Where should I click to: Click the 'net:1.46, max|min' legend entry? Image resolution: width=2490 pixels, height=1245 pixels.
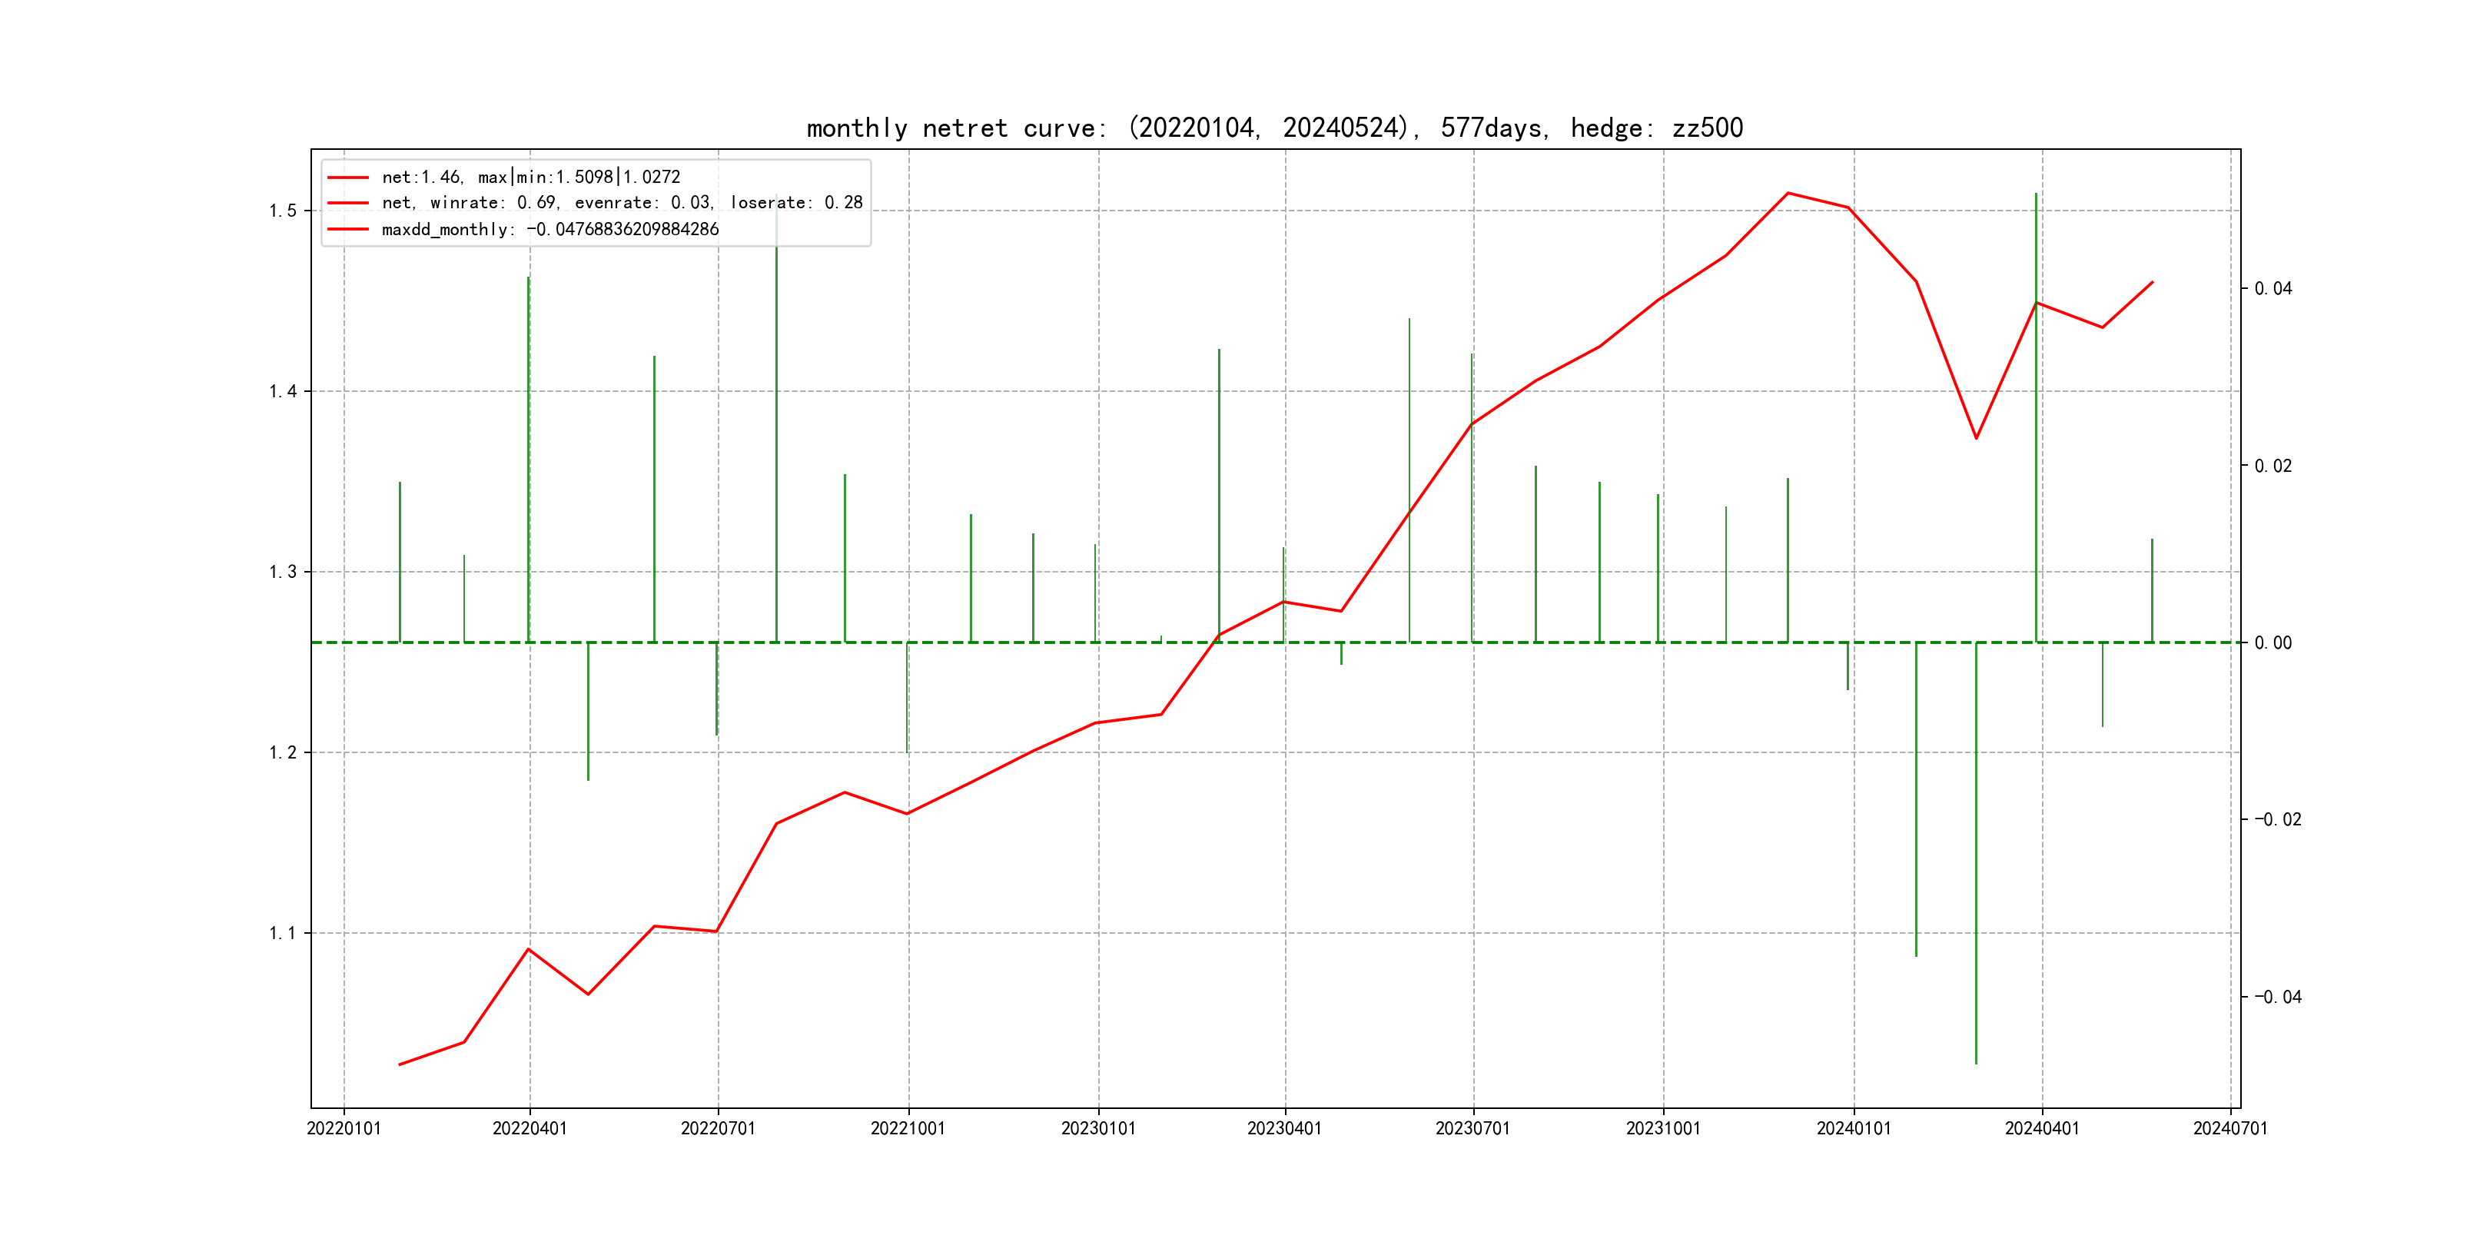pyautogui.click(x=531, y=177)
